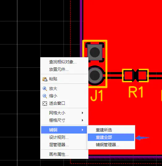The width and height of the screenshot is (162, 166).
Task: Click the paste clipboard icon
Action: (45, 79)
